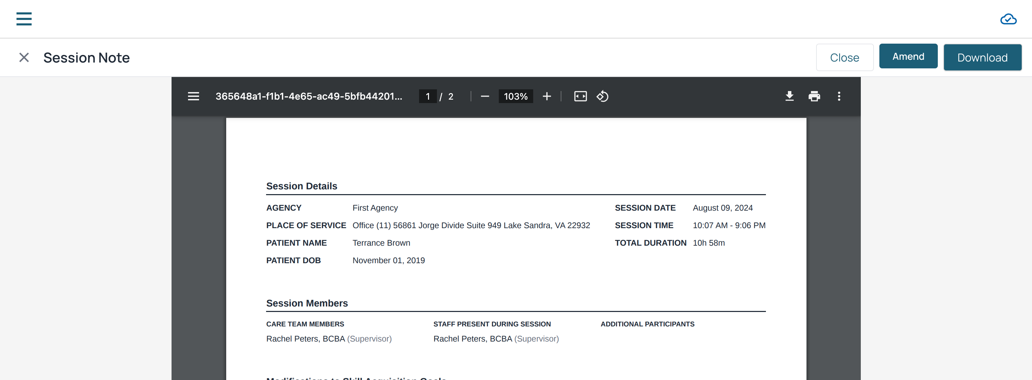1032x380 pixels.
Task: Click the TOTAL DURATION label
Action: coord(650,243)
